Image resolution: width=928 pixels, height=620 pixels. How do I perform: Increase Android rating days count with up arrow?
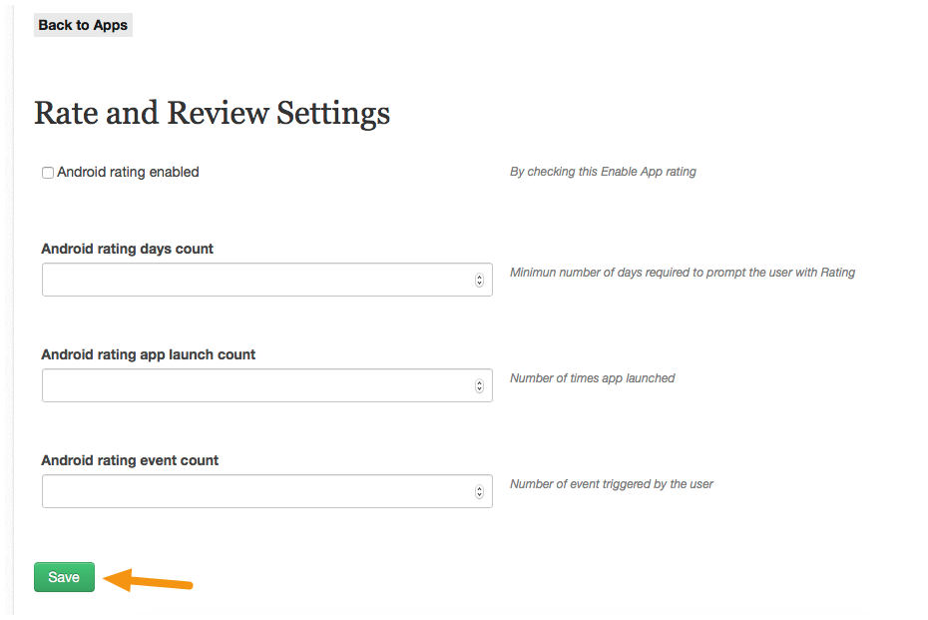[x=479, y=277]
